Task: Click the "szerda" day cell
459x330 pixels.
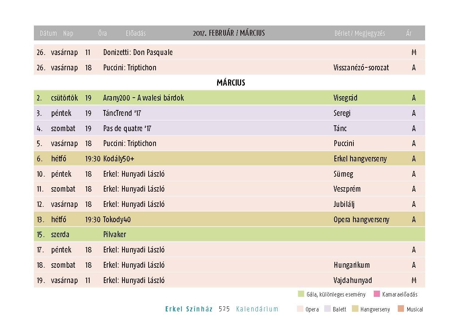Action: click(x=60, y=235)
